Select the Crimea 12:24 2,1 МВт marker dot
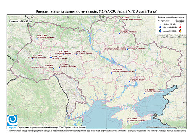The width and height of the screenshot is (193, 136). pos(127,122)
